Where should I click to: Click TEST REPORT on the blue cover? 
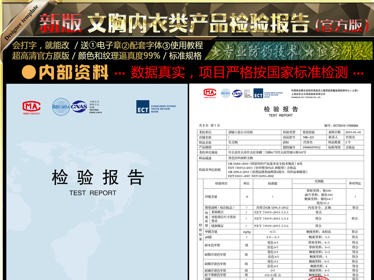[x=93, y=193]
